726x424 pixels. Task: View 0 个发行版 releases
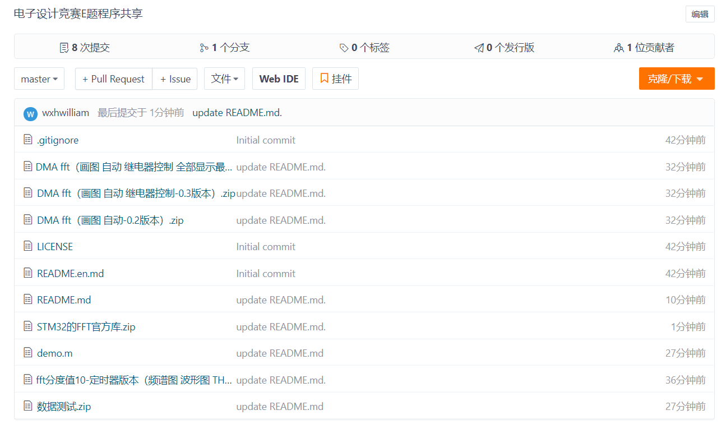(504, 48)
